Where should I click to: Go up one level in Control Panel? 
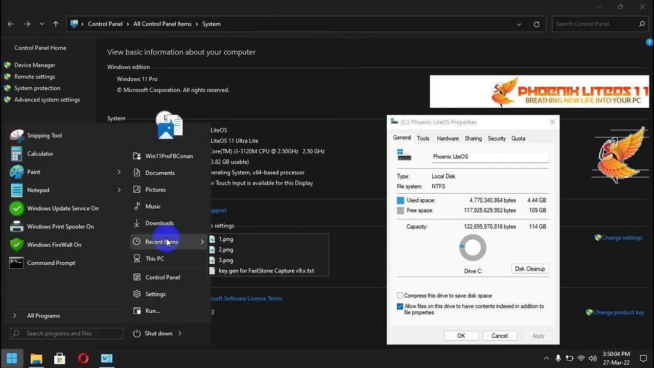tap(56, 24)
